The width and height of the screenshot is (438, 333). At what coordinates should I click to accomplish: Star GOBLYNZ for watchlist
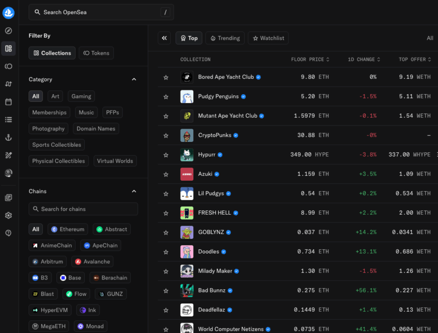pos(166,232)
